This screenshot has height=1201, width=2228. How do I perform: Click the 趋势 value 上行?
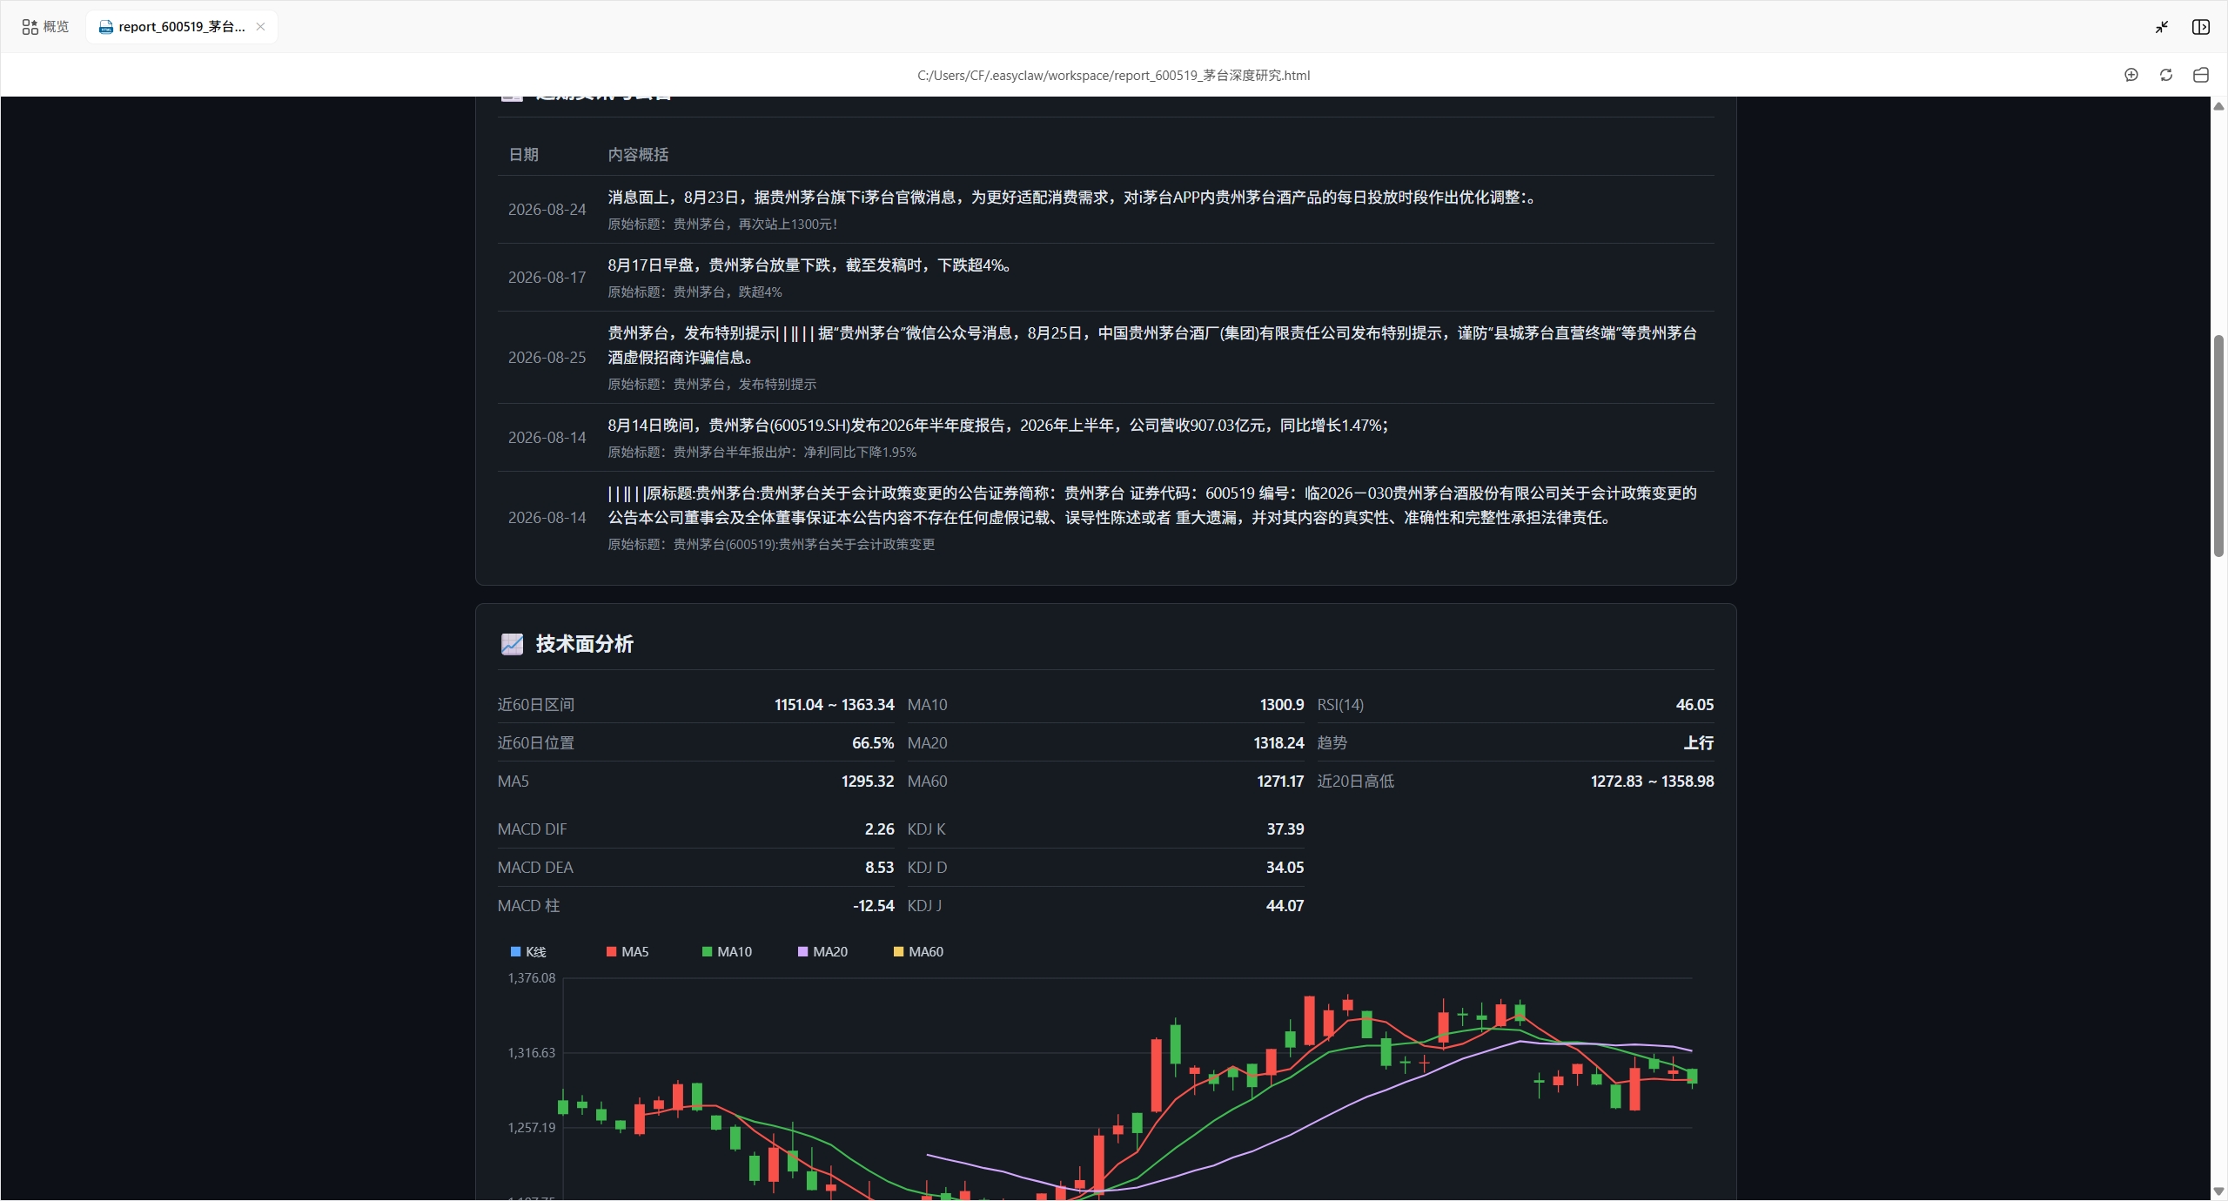click(1698, 743)
